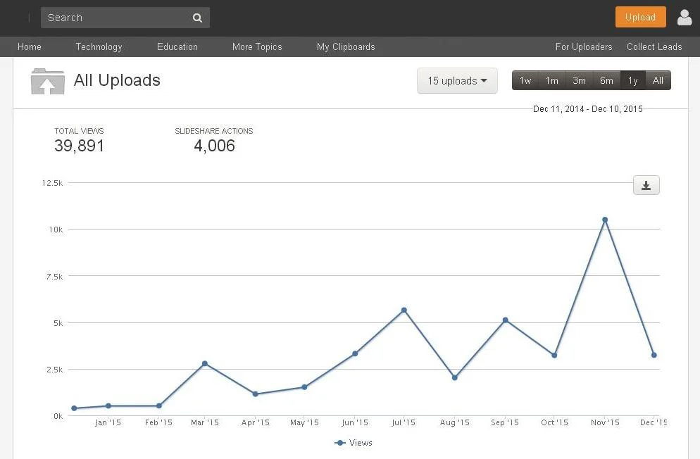
Task: Go to Home in navigation
Action: 30,47
